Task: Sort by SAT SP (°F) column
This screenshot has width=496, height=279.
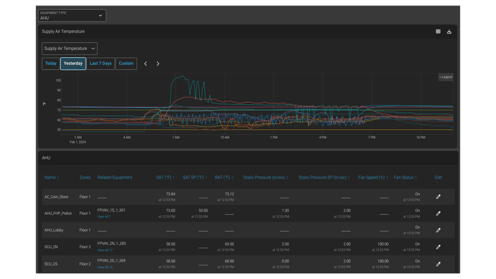Action: [195, 177]
